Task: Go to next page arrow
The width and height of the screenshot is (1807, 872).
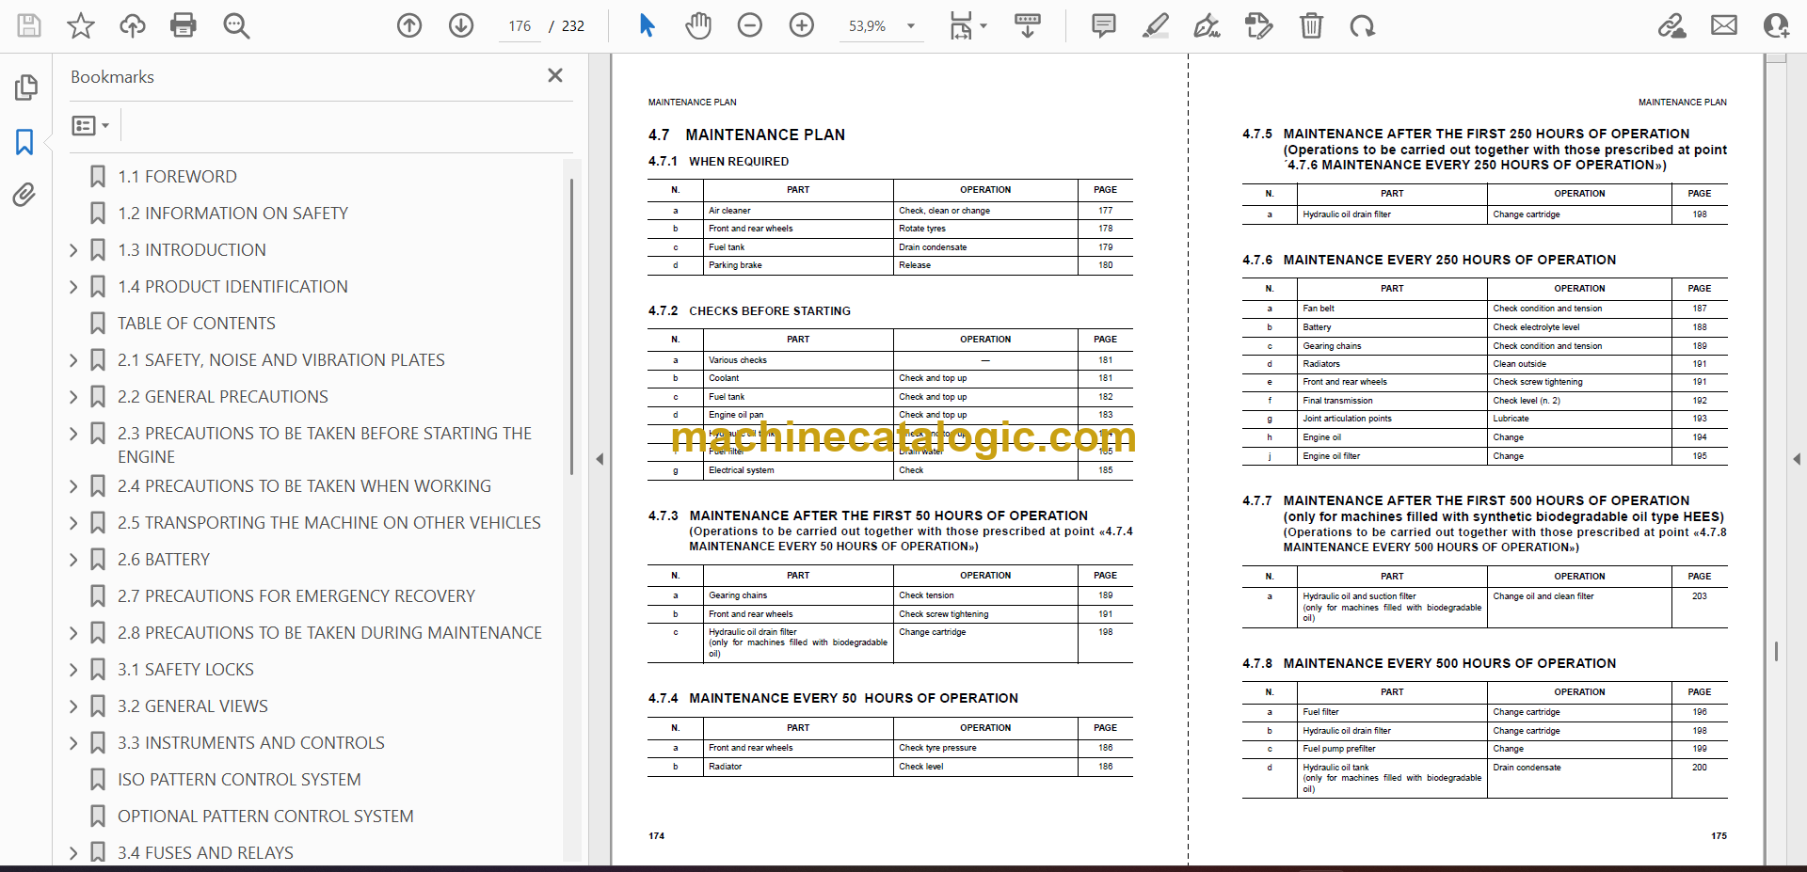Action: (461, 25)
